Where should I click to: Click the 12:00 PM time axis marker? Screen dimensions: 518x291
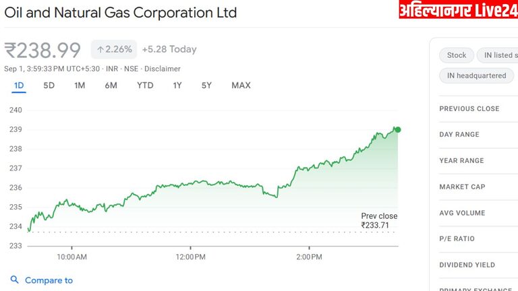190,257
